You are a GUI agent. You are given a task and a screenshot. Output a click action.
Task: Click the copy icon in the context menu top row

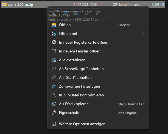65,13
